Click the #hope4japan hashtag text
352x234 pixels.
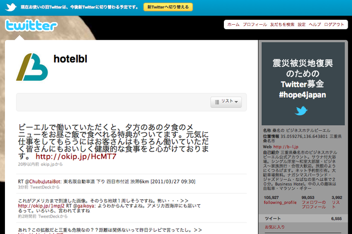pyautogui.click(x=302, y=95)
